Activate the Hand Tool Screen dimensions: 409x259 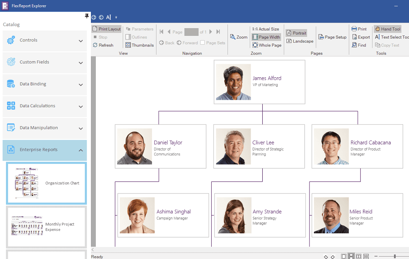(x=388, y=29)
